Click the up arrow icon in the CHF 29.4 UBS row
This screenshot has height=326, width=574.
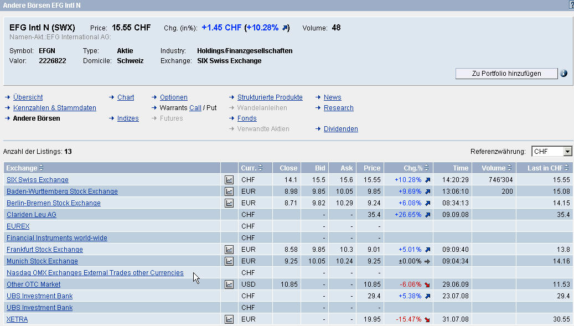pyautogui.click(x=427, y=296)
